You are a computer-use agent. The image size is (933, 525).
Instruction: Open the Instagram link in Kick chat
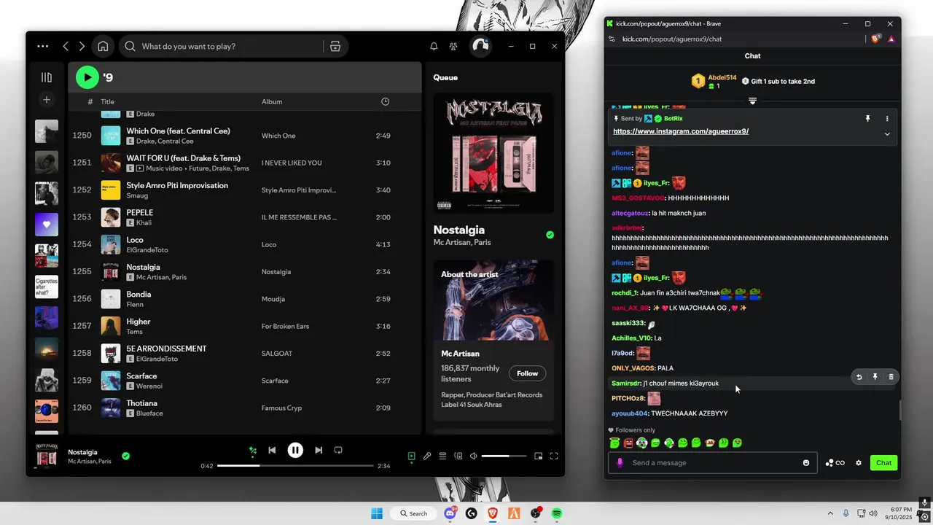(x=681, y=131)
